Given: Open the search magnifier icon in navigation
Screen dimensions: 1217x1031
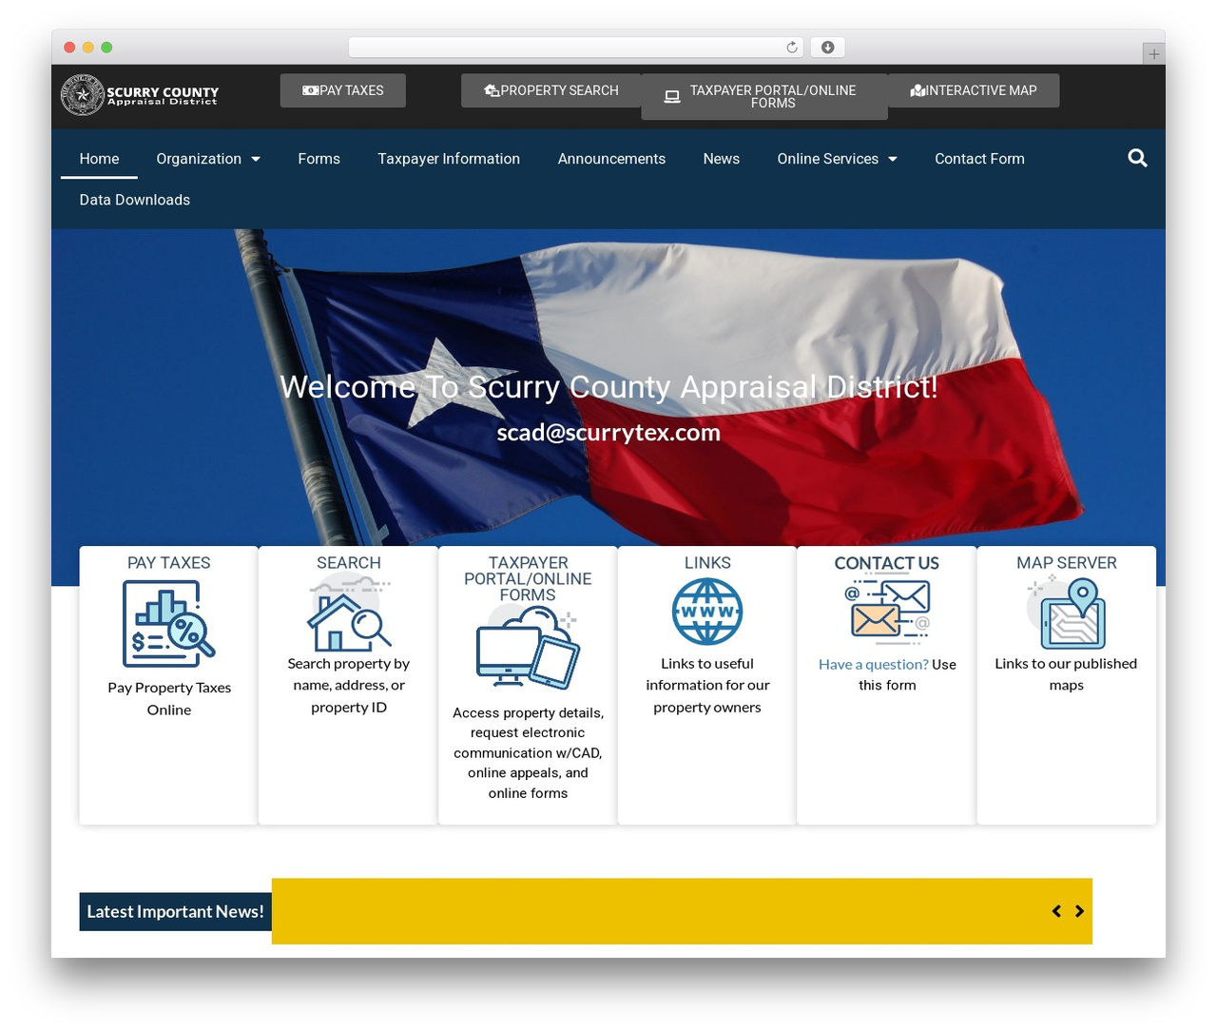Looking at the screenshot, I should click(1137, 158).
